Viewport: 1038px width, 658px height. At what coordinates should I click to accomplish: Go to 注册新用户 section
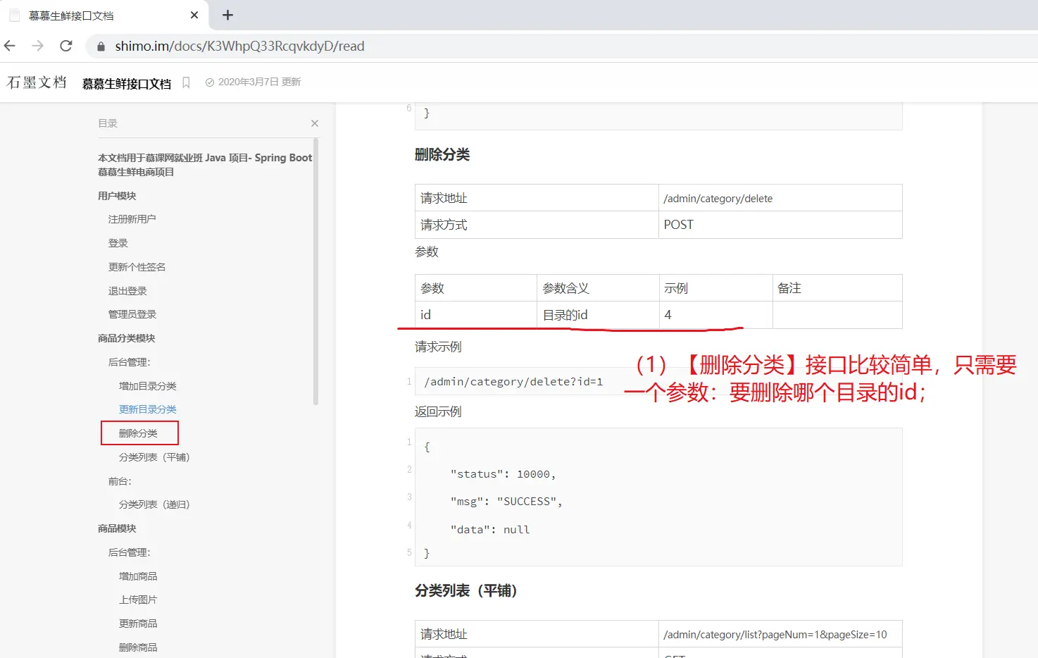click(132, 219)
